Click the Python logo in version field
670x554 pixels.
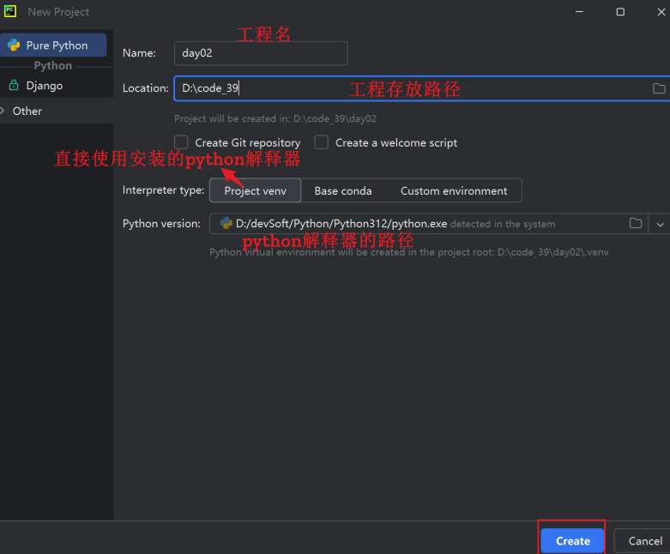[x=226, y=223]
